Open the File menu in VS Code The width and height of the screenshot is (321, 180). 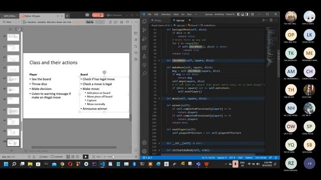point(149,14)
